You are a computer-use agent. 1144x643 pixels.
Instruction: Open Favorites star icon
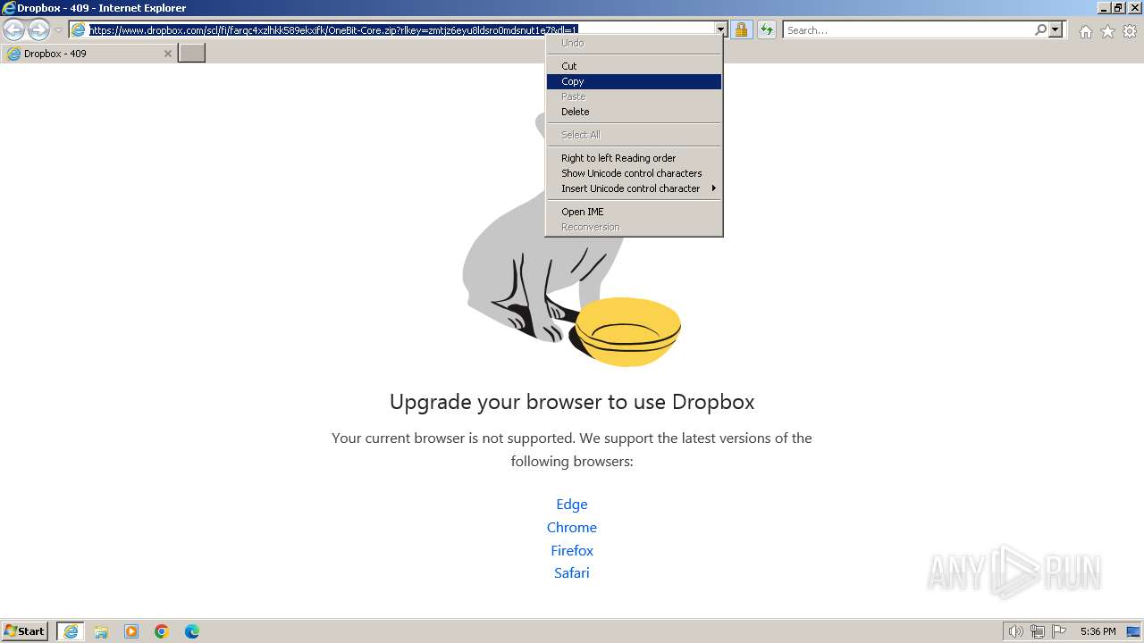[1107, 31]
